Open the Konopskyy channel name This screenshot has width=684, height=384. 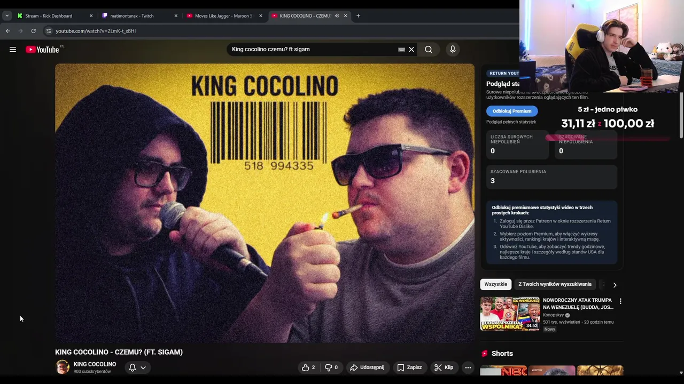554,315
